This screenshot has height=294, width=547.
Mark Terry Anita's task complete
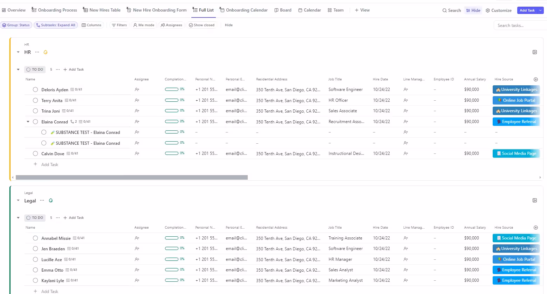pos(35,100)
